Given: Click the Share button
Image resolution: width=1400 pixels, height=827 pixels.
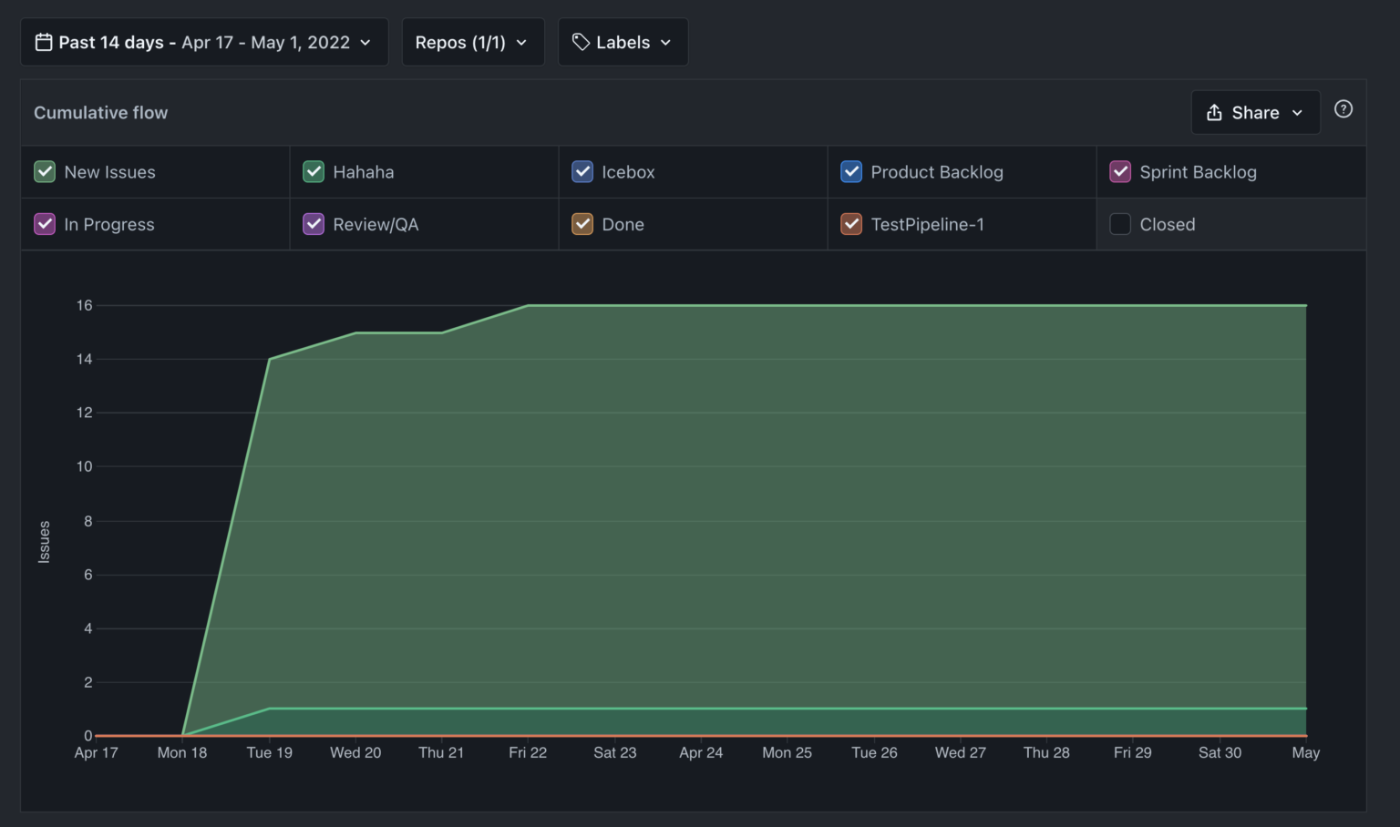Looking at the screenshot, I should click(x=1254, y=112).
